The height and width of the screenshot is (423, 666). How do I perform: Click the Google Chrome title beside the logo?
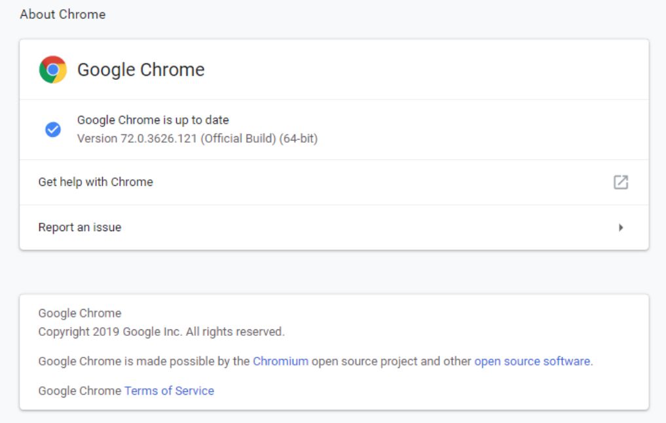point(141,70)
